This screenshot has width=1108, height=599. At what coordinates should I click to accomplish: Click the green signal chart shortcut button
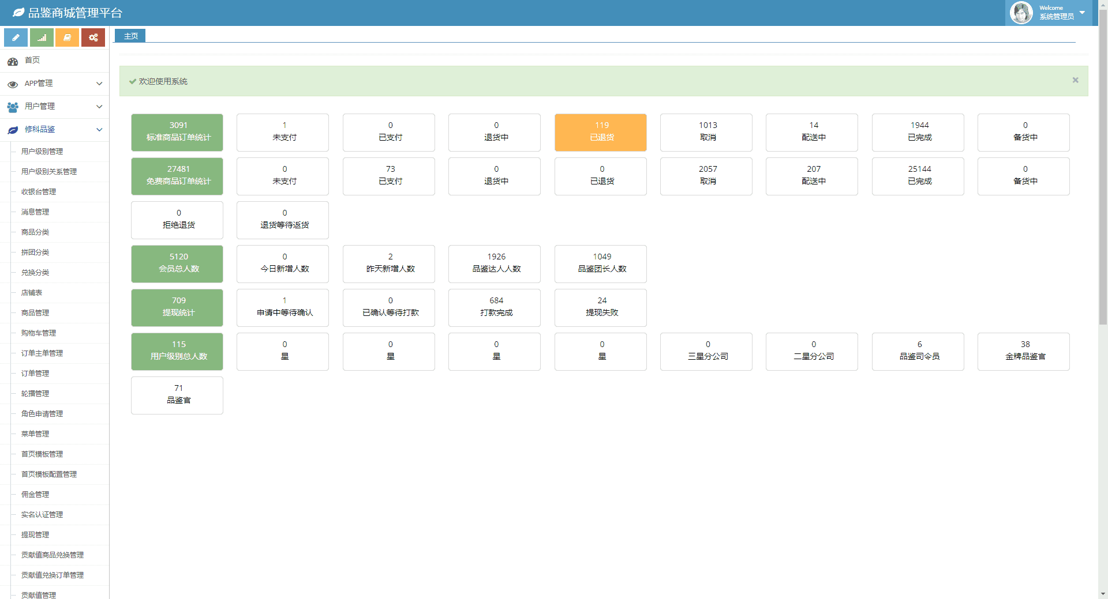pyautogui.click(x=42, y=37)
